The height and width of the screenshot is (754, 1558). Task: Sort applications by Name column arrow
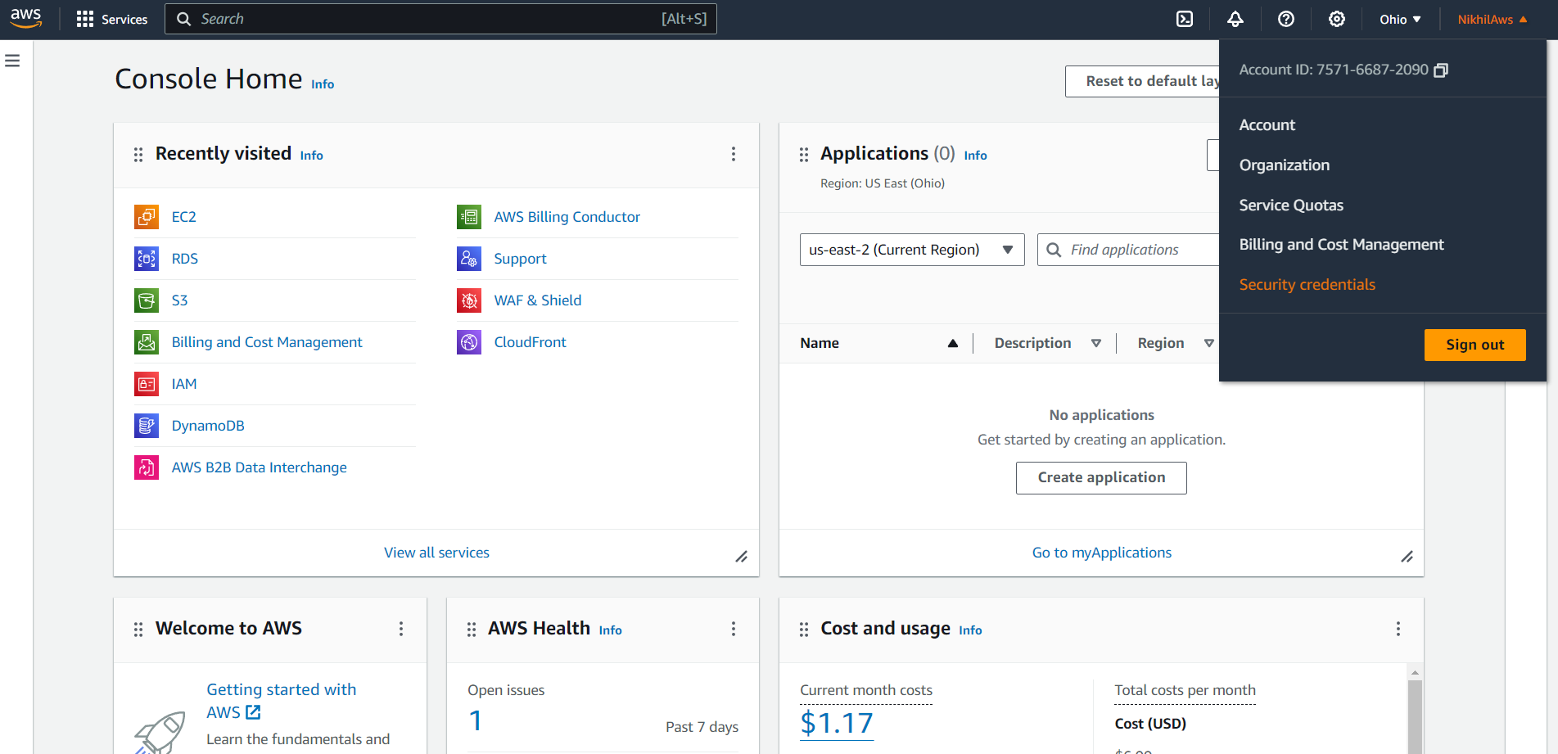coord(953,344)
